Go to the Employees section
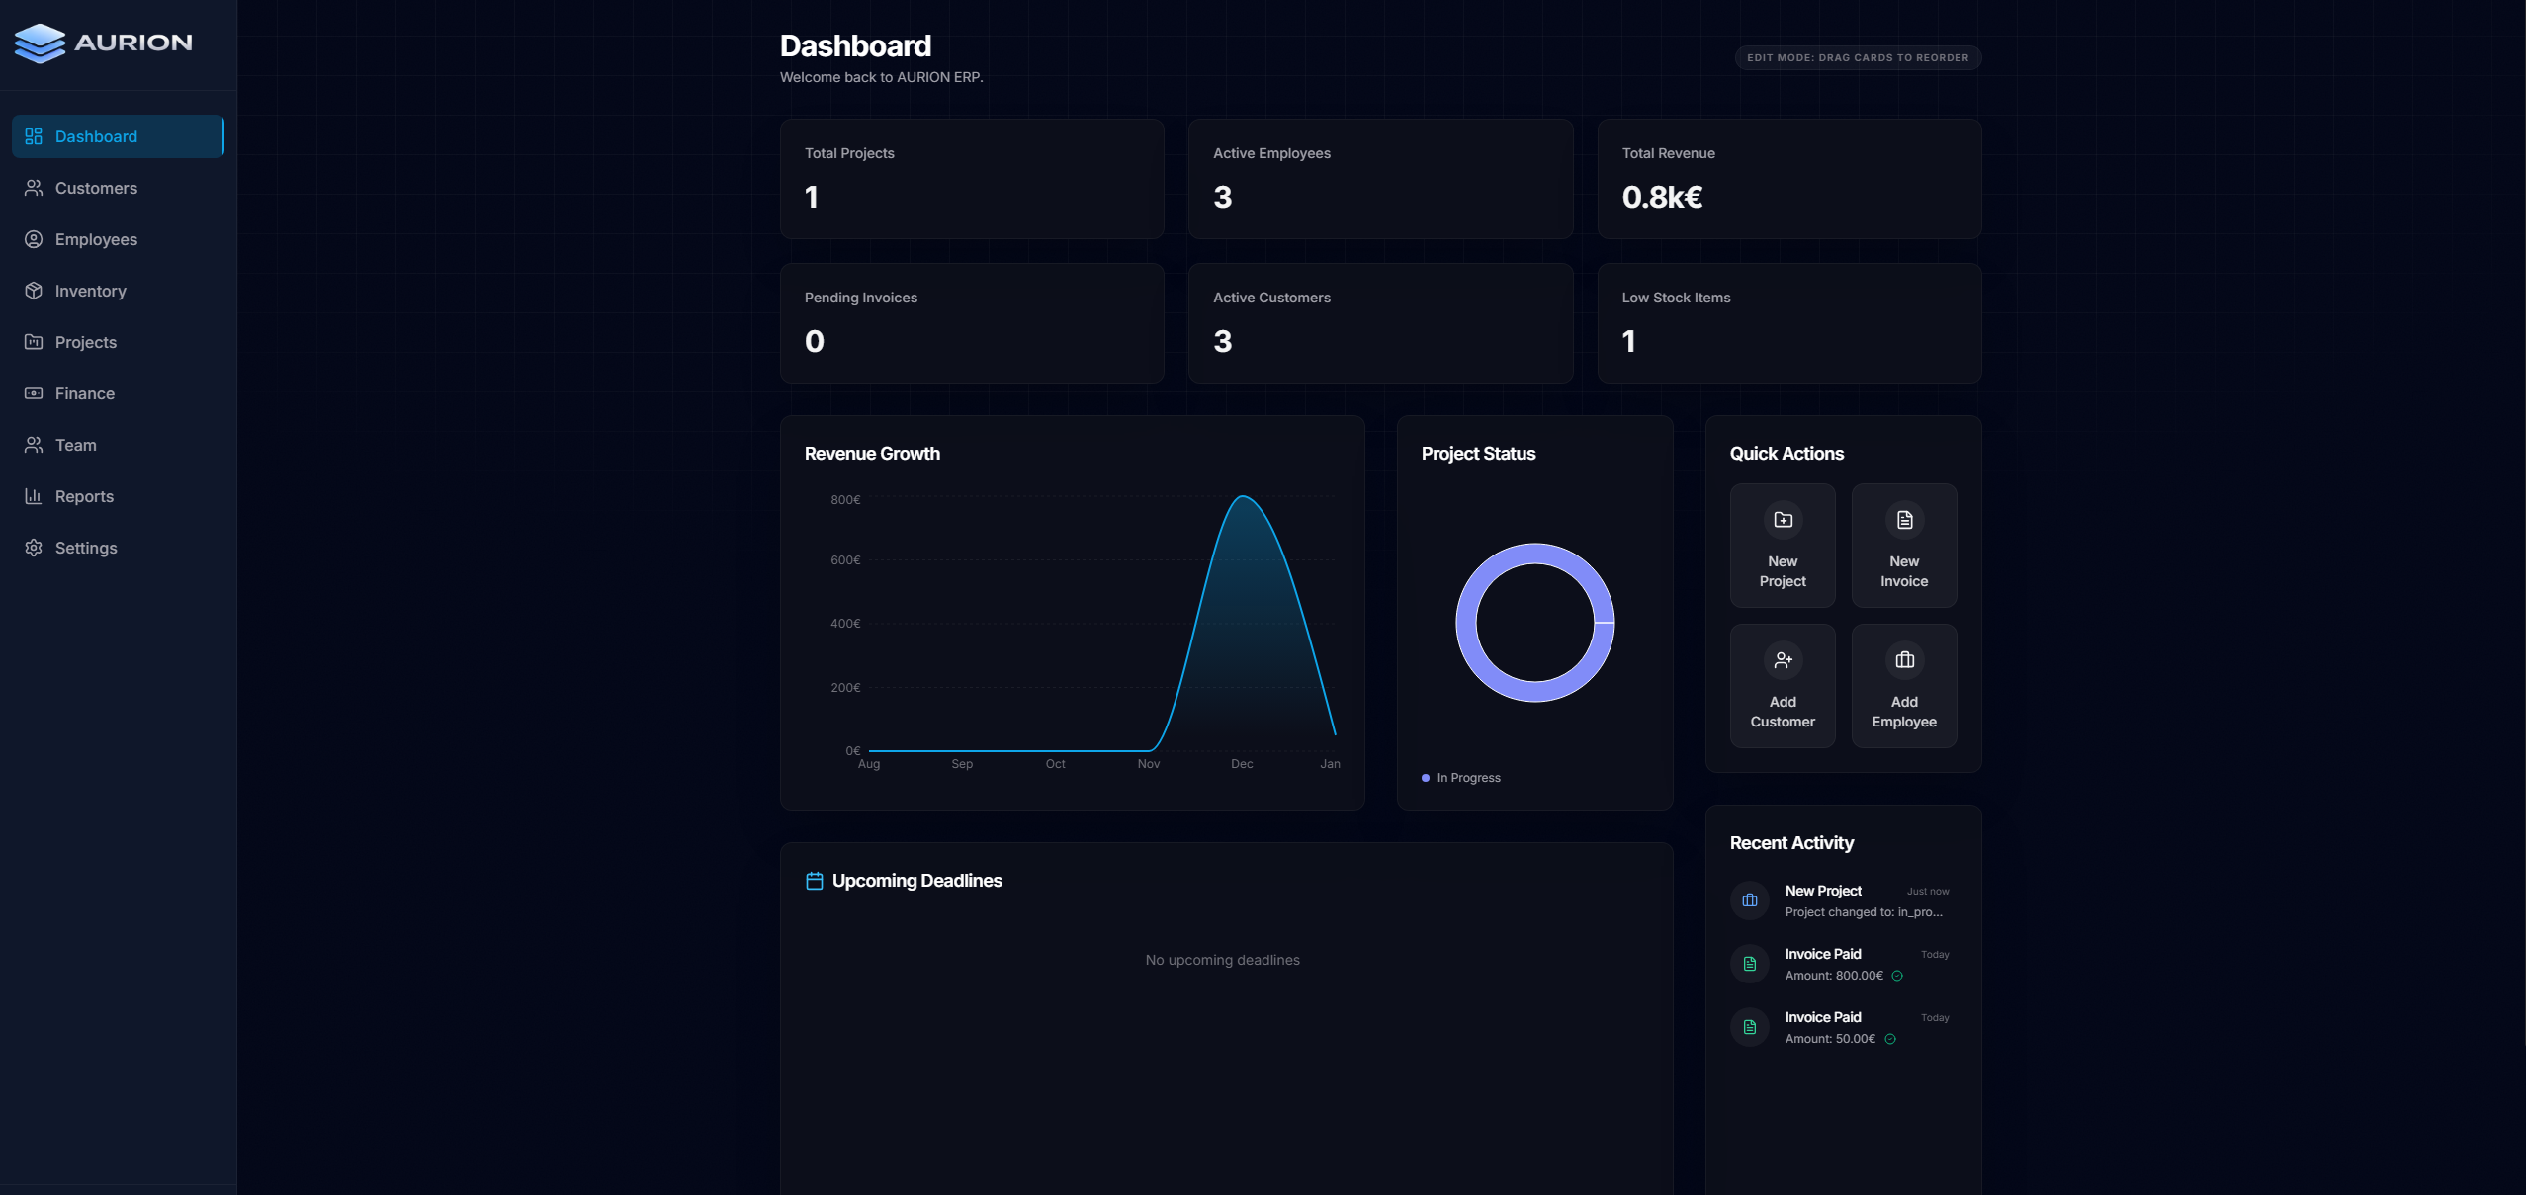Screen dimensions: 2526x1195 coord(96,239)
